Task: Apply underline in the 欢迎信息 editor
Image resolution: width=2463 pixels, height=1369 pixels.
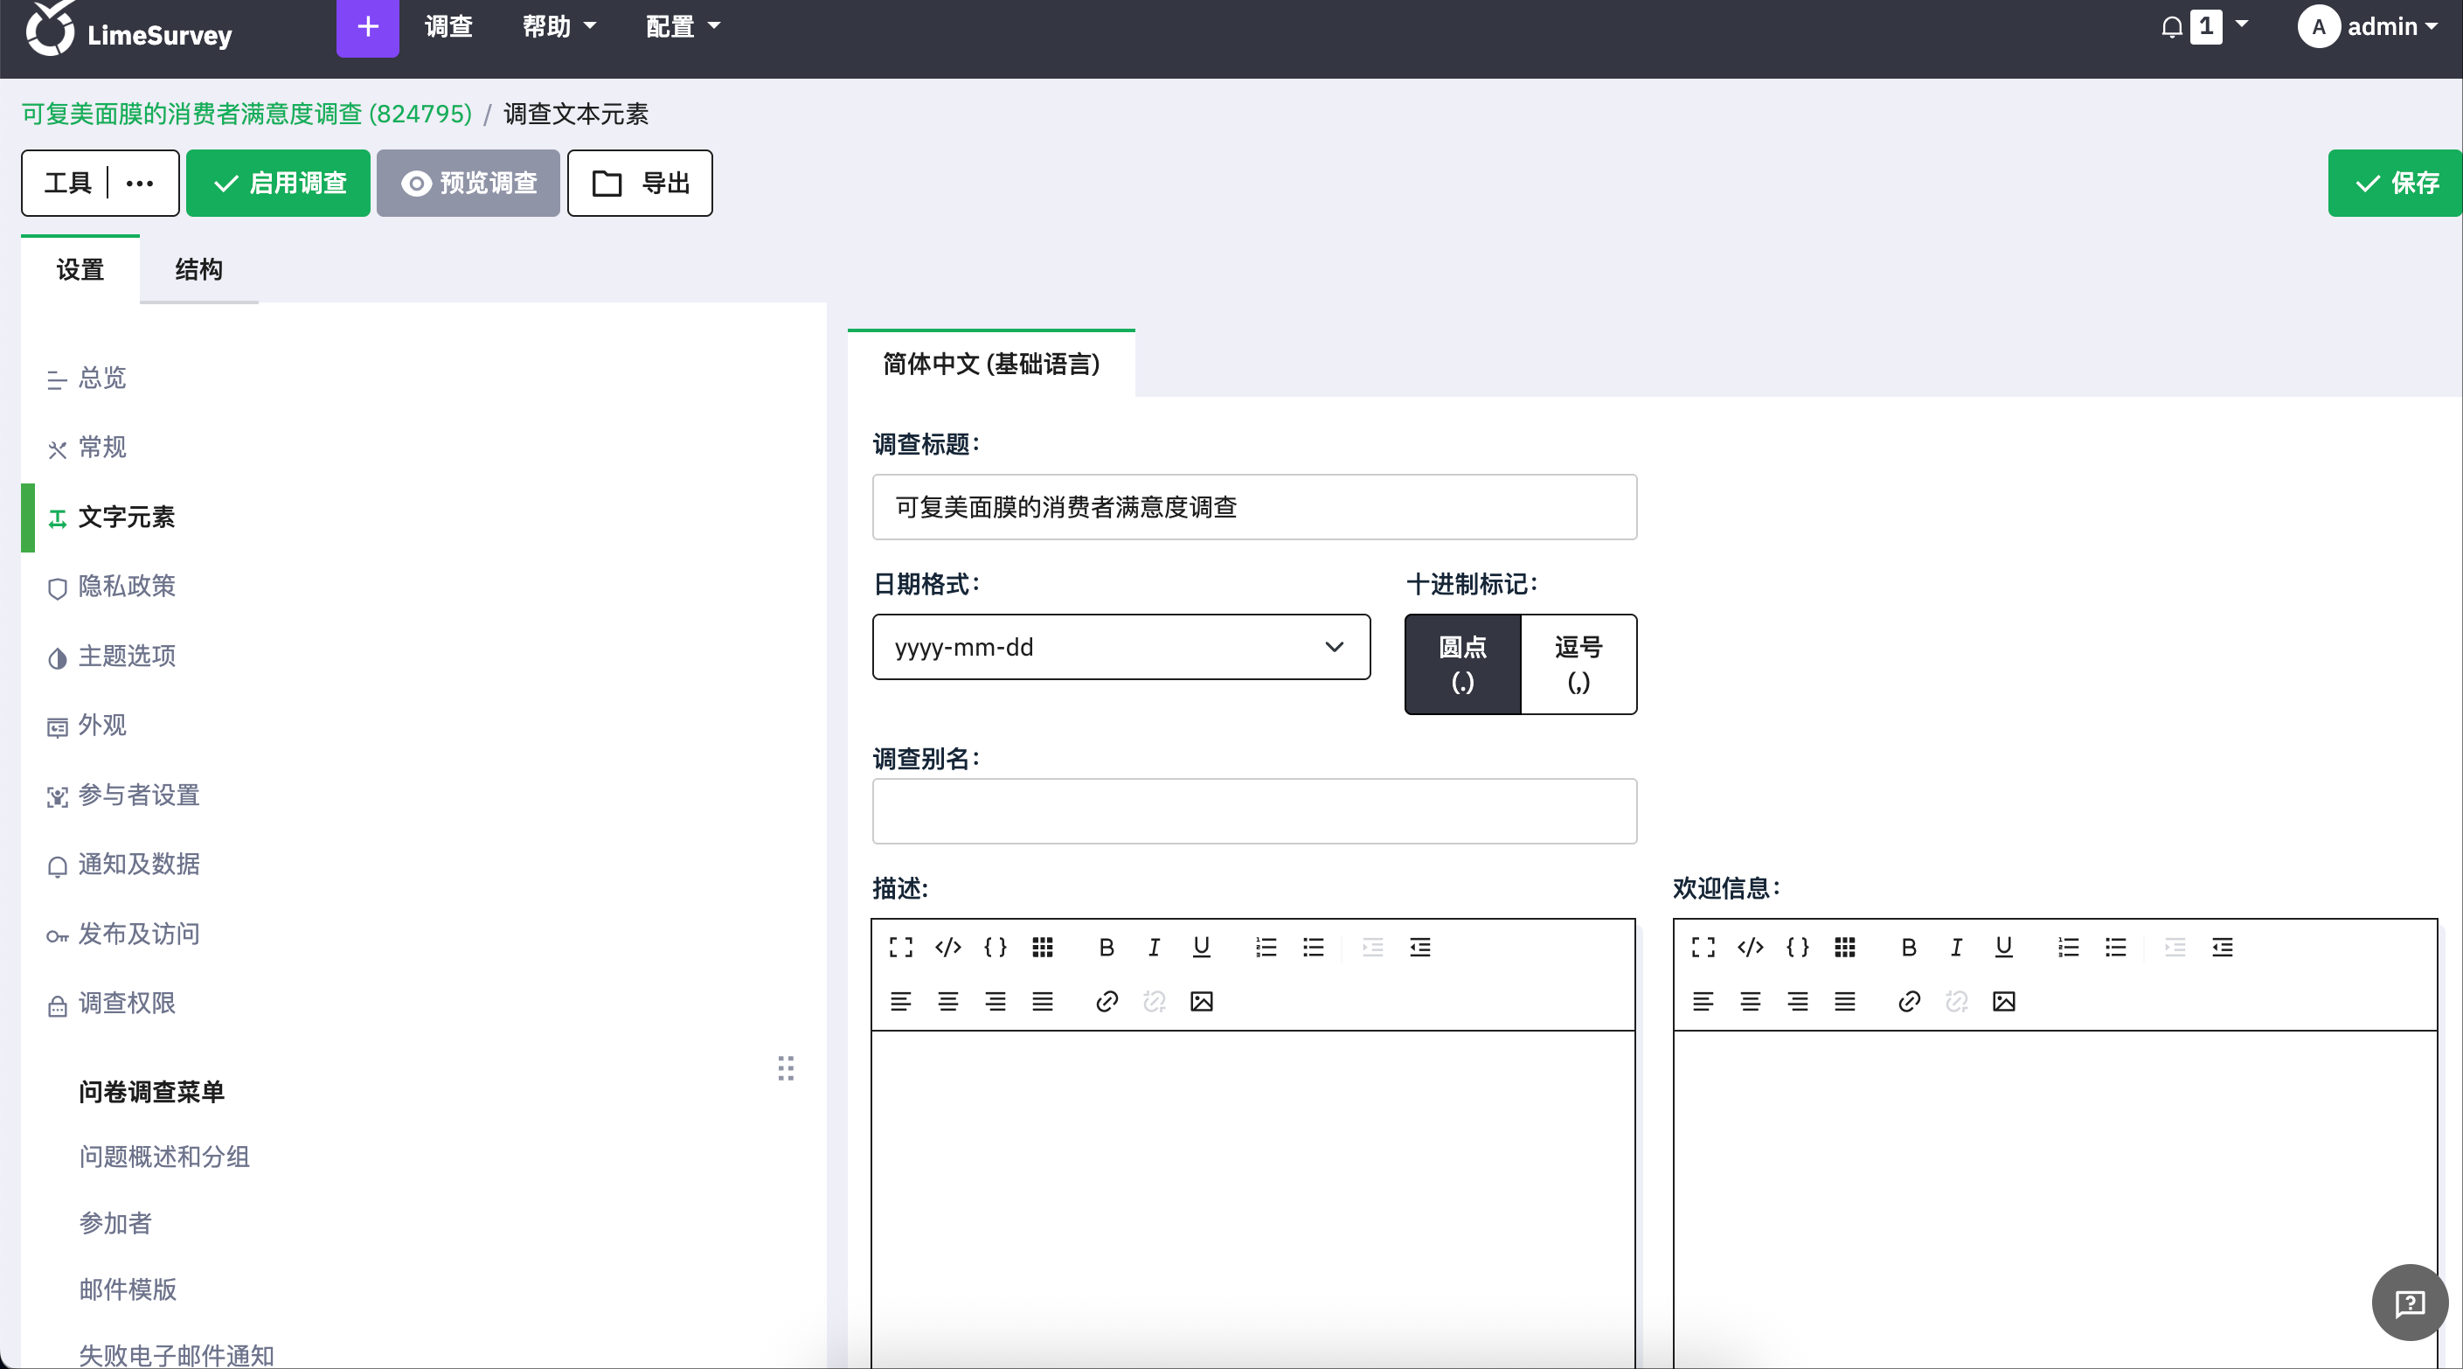Action: [x=2003, y=947]
